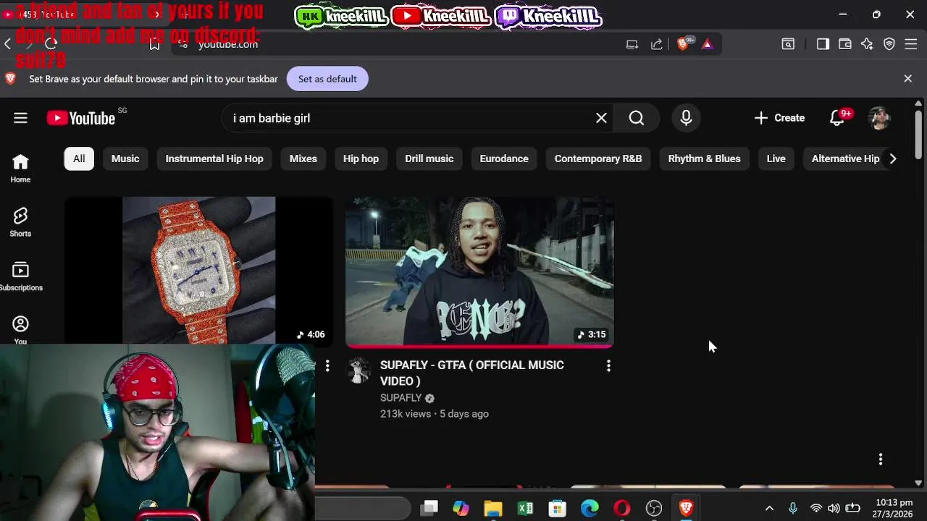This screenshot has width=927, height=521.
Task: Go to the YouTube logo homepage
Action: point(81,118)
